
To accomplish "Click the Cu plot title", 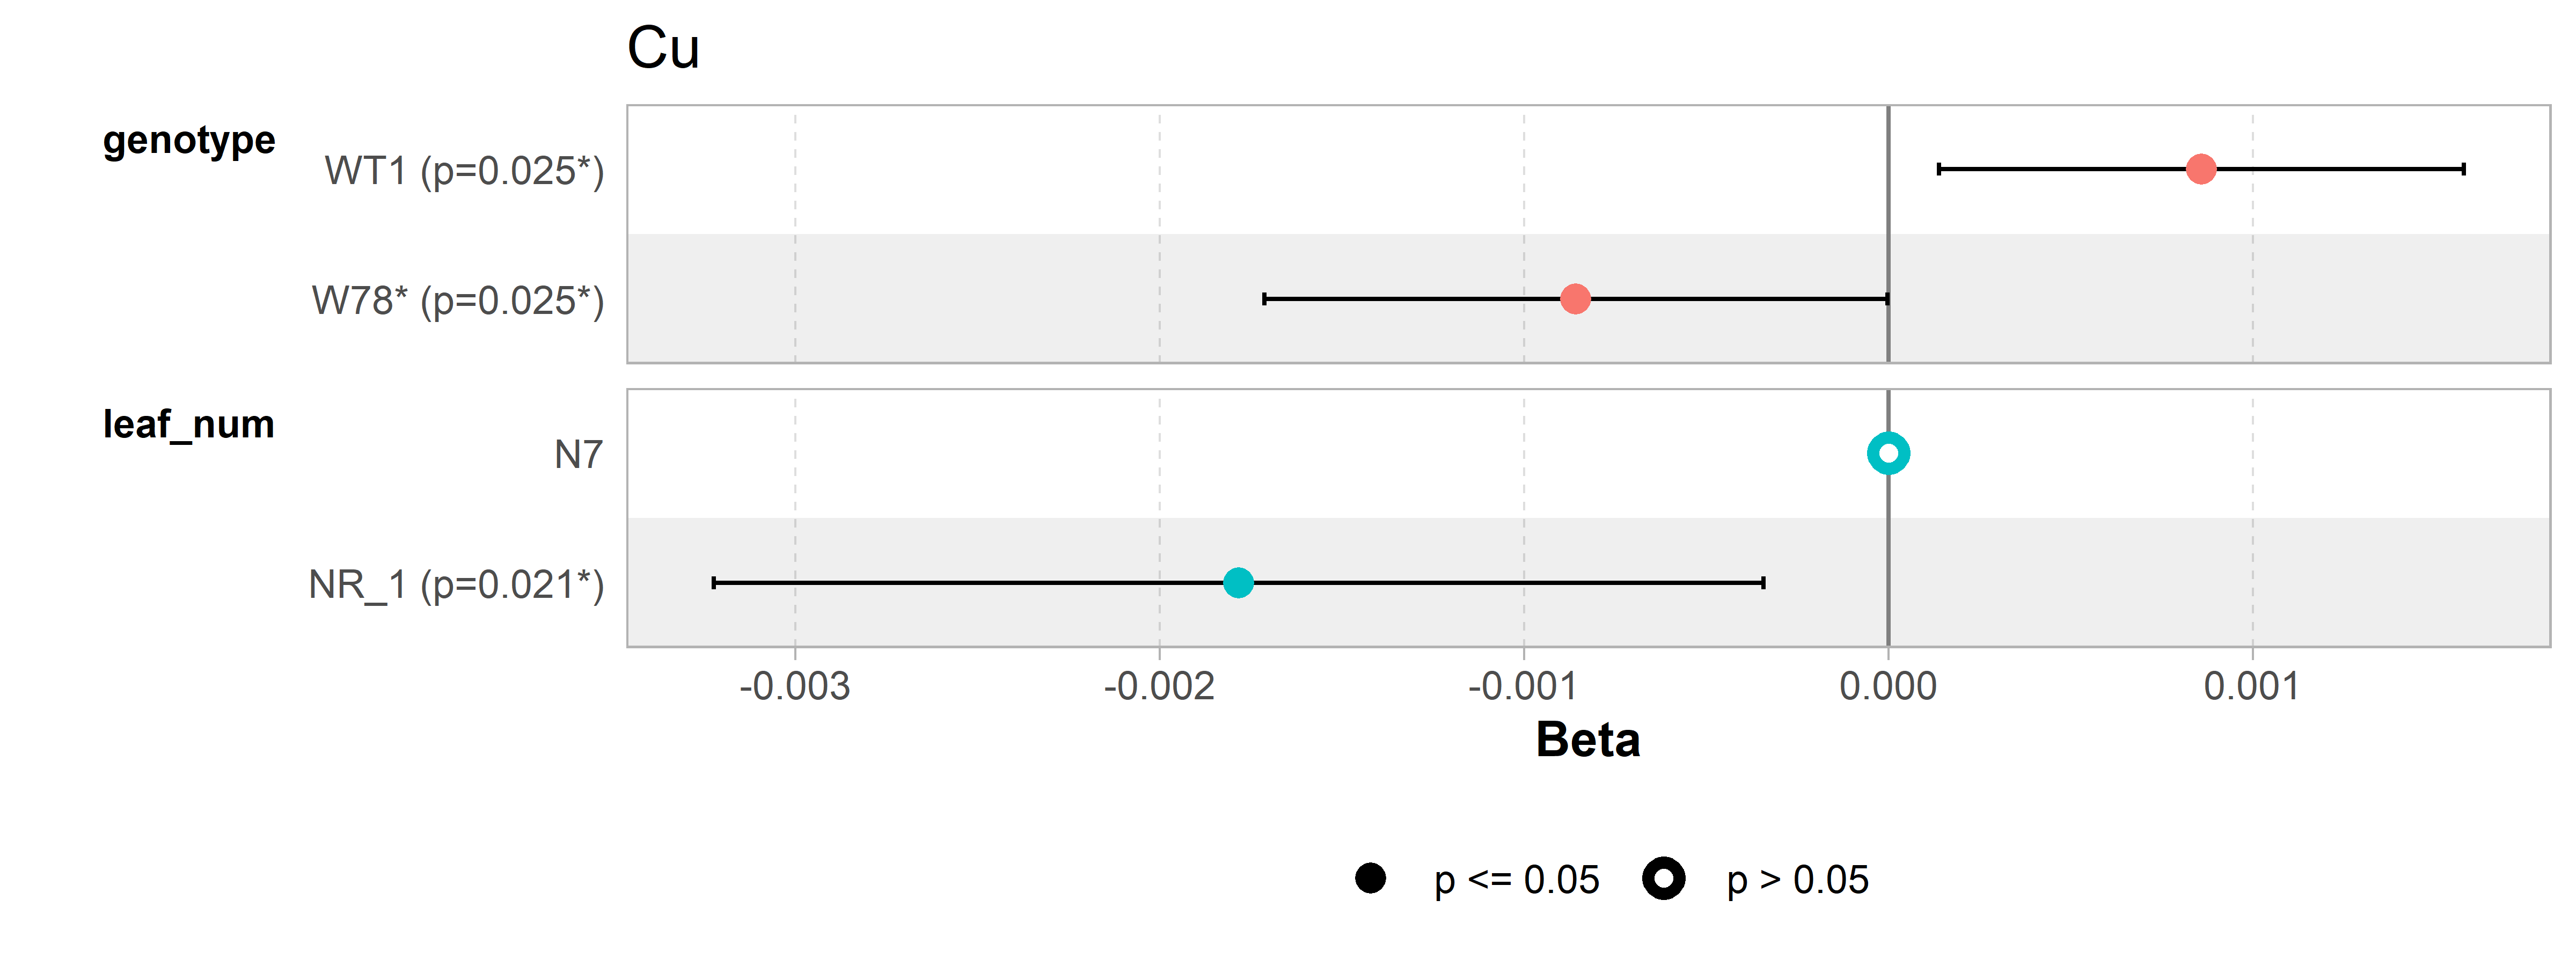I will (x=663, y=48).
